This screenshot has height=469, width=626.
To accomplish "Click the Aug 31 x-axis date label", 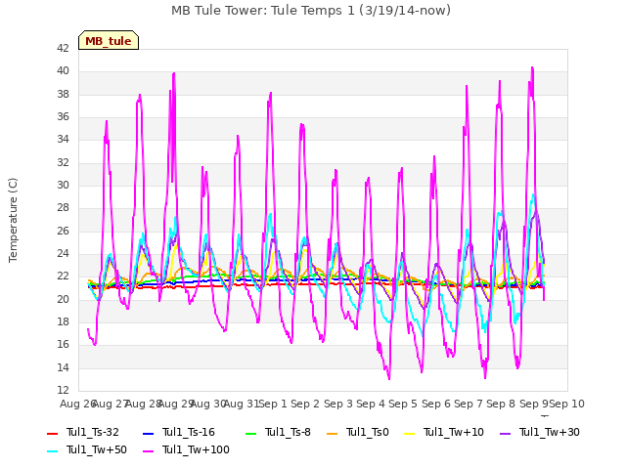I will coord(242,404).
